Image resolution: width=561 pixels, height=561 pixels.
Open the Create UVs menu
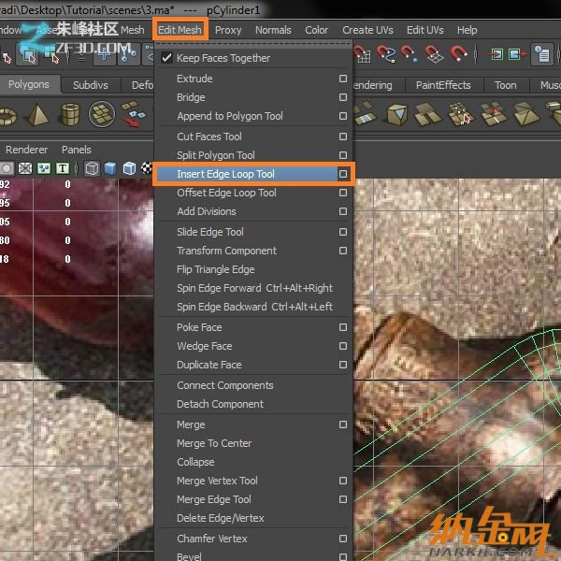(367, 30)
